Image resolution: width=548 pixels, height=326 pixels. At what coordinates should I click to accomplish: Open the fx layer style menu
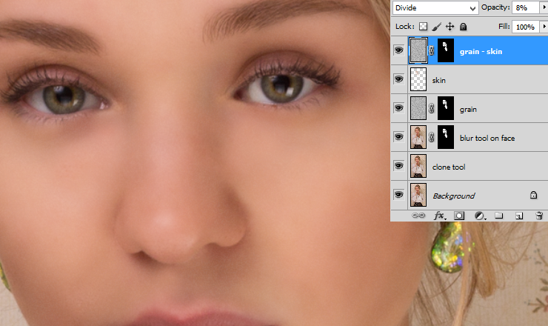440,216
